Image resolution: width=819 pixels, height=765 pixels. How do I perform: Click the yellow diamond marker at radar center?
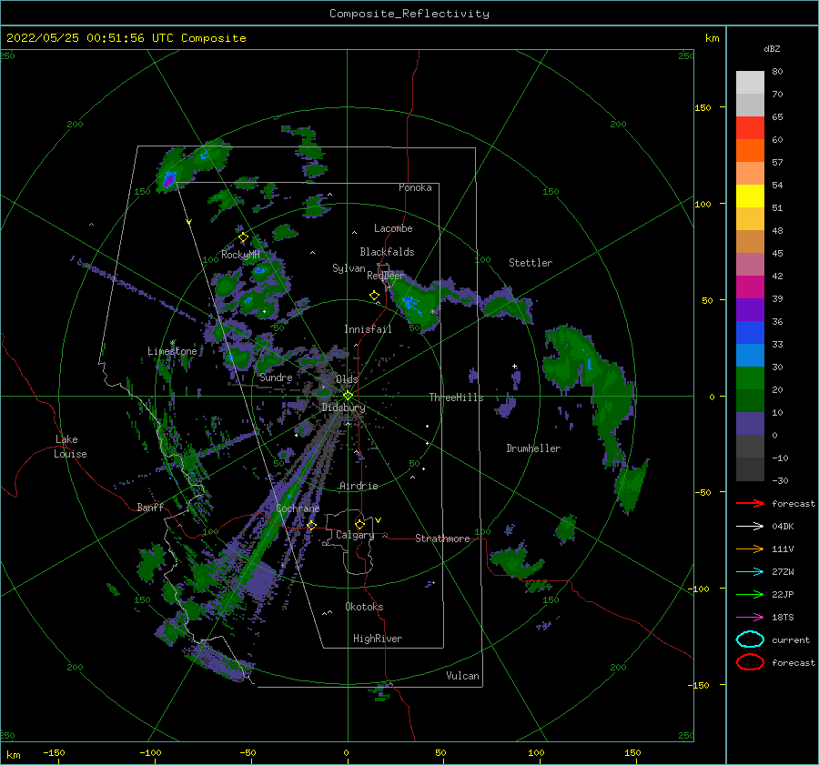[348, 396]
